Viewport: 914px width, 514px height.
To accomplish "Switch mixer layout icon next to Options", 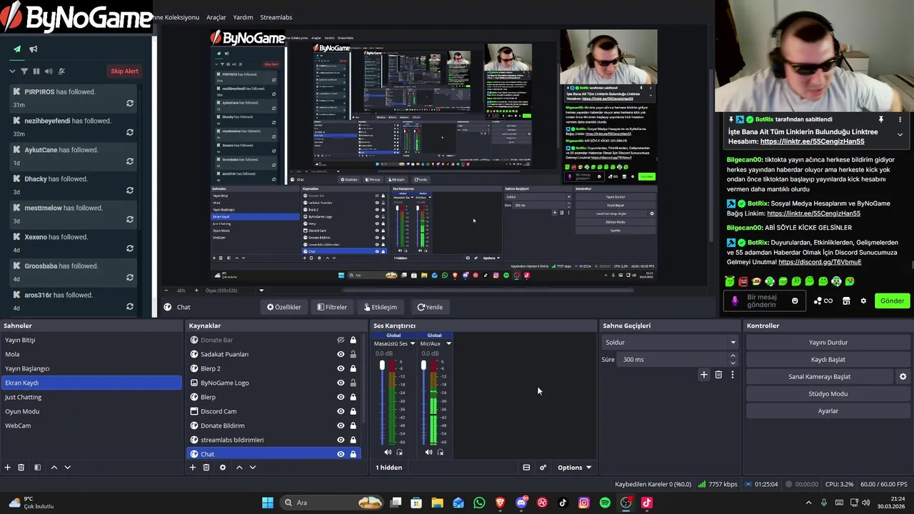I will point(526,468).
